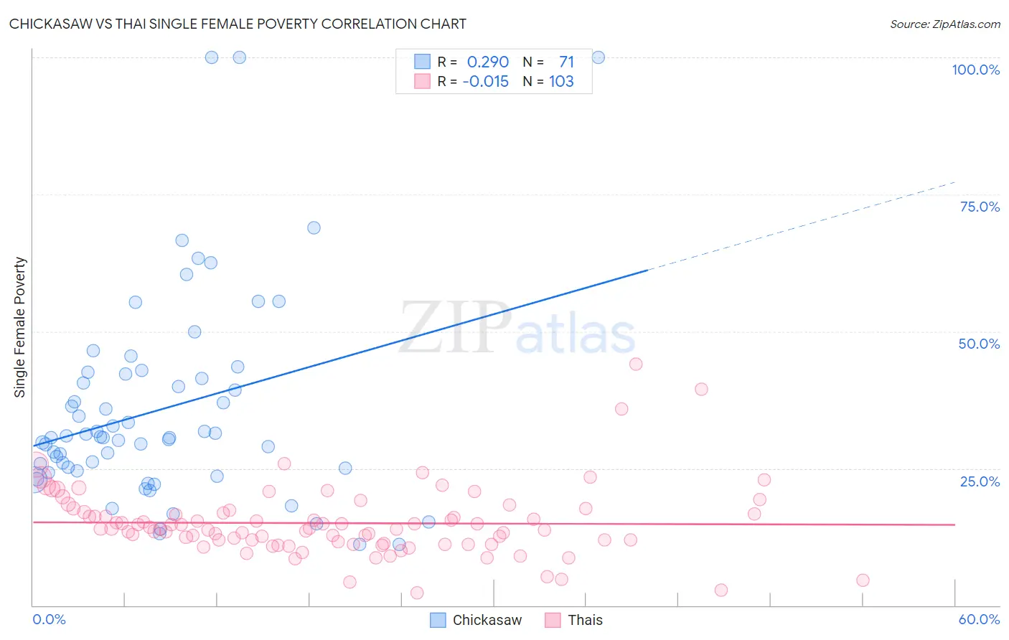Click the 50.0% y-axis label
The image size is (1009, 640).
(979, 344)
